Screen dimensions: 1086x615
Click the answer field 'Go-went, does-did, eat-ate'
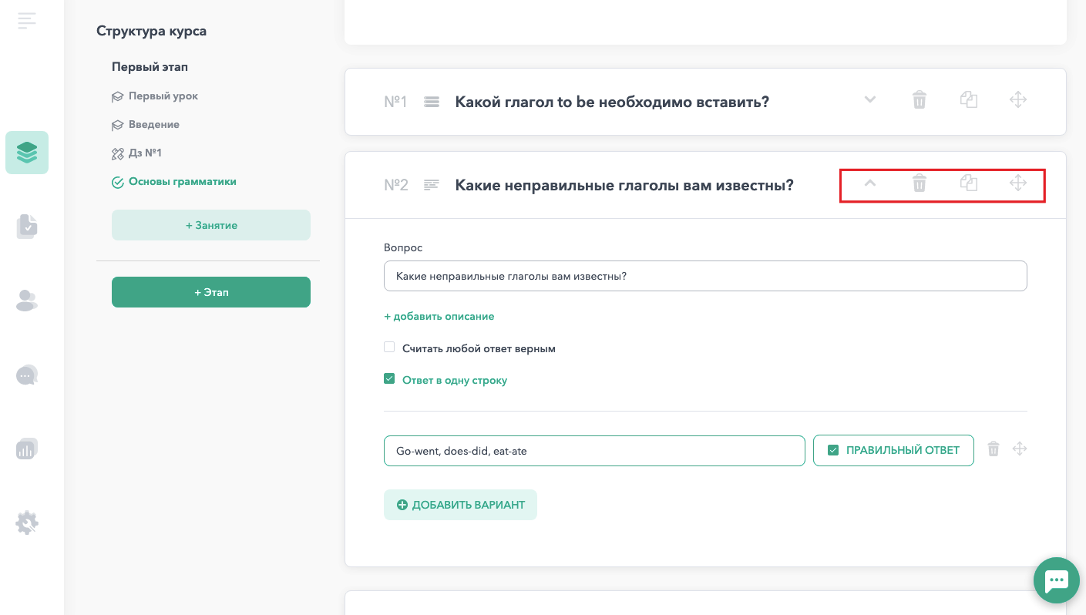pyautogui.click(x=594, y=451)
